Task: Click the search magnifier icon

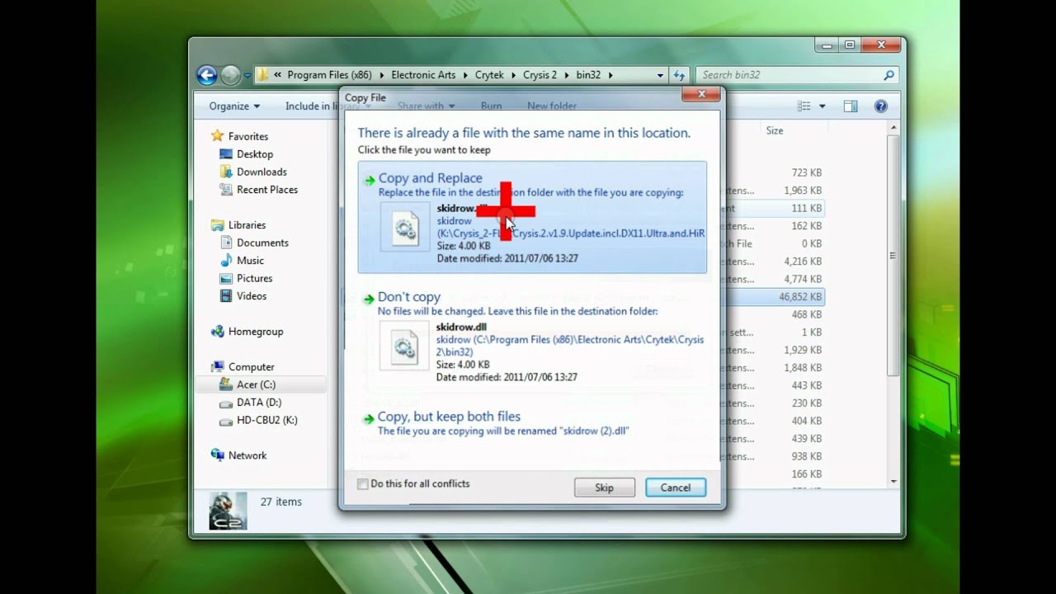Action: pyautogui.click(x=889, y=75)
